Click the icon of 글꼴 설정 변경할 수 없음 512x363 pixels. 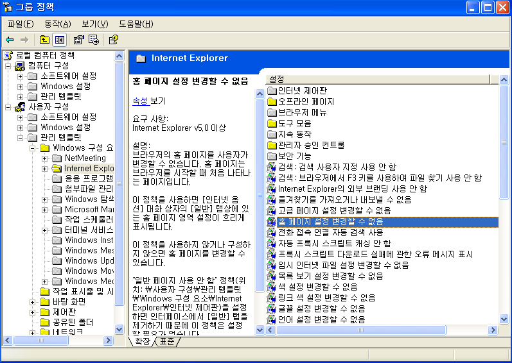point(271,308)
